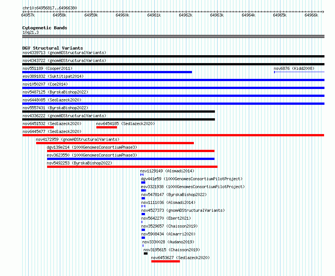Click nsv6448085 (Sedlazeck2020) label

[x=52, y=100]
